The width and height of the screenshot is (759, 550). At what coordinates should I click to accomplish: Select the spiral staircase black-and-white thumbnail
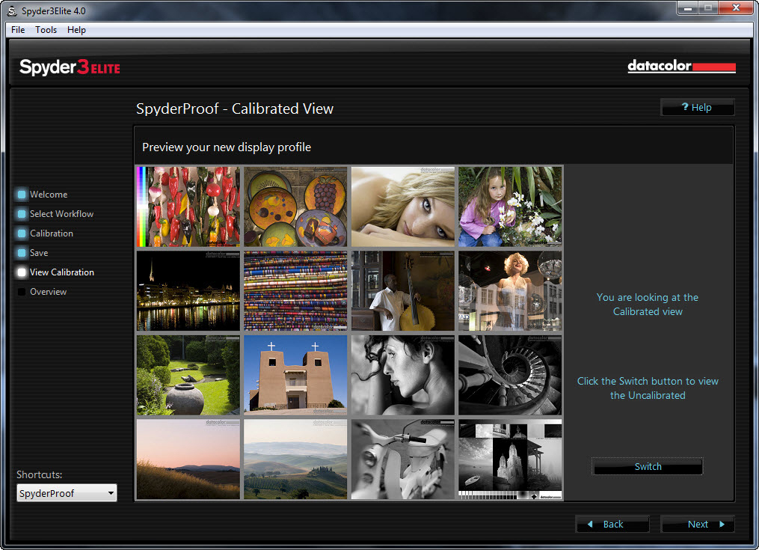click(x=509, y=375)
